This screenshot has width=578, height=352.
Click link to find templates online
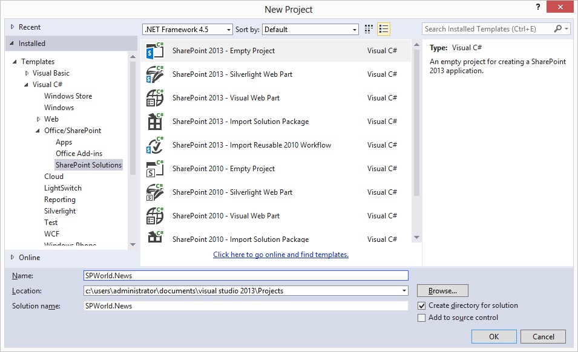(281, 255)
